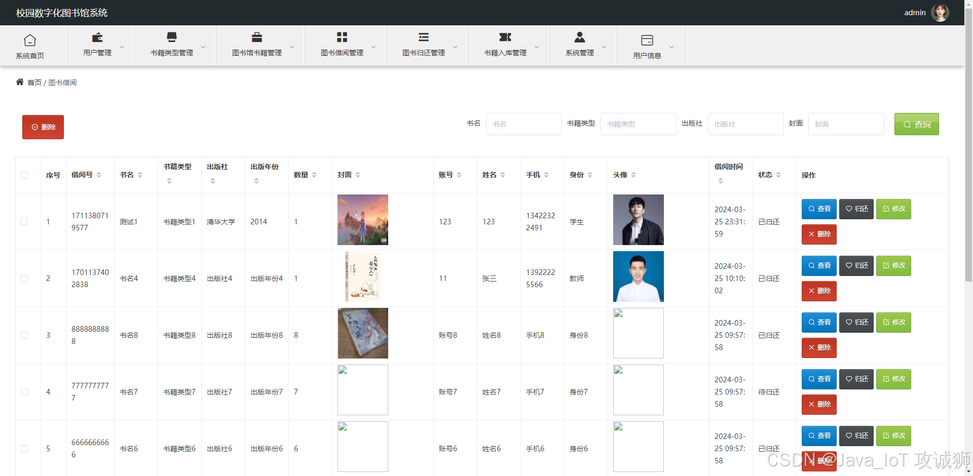Screen dimensions: 973x476
Task: Sort by 状态 column arrows
Action: 778,175
